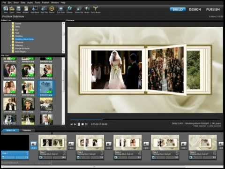Select the Slide List tab
225x169 pixels.
[11, 131]
